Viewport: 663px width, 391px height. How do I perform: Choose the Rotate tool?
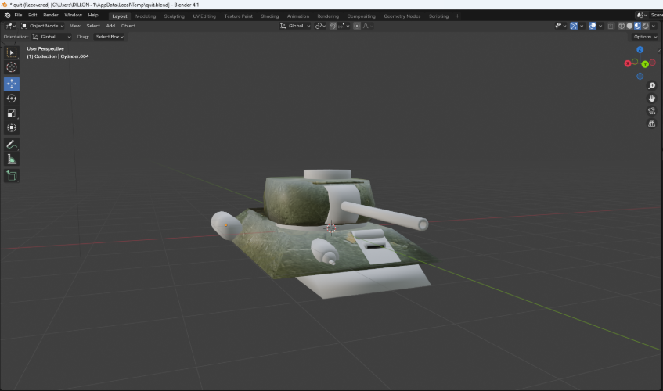pos(12,99)
